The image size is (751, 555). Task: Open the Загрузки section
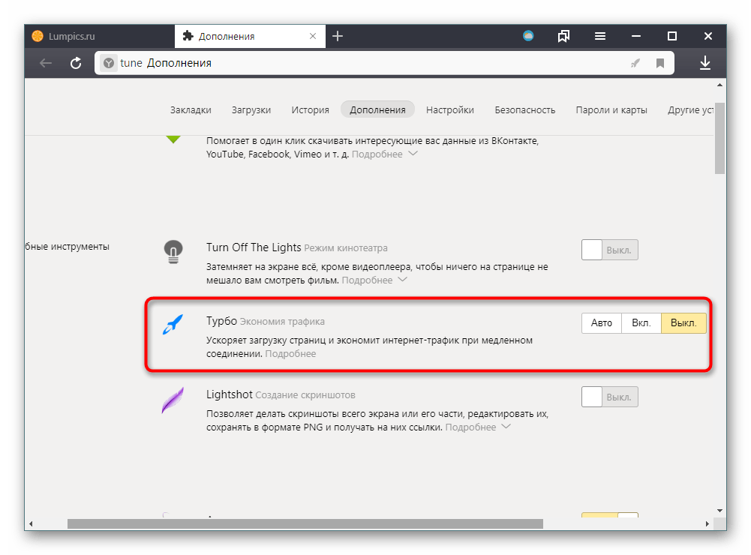pyautogui.click(x=251, y=109)
